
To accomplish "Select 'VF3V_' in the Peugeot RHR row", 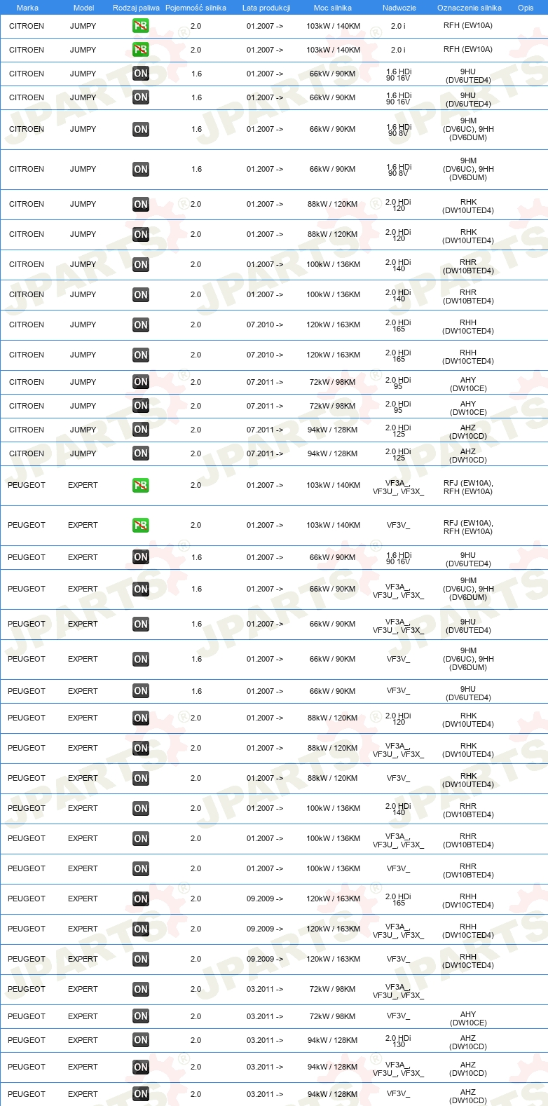I will click(398, 868).
